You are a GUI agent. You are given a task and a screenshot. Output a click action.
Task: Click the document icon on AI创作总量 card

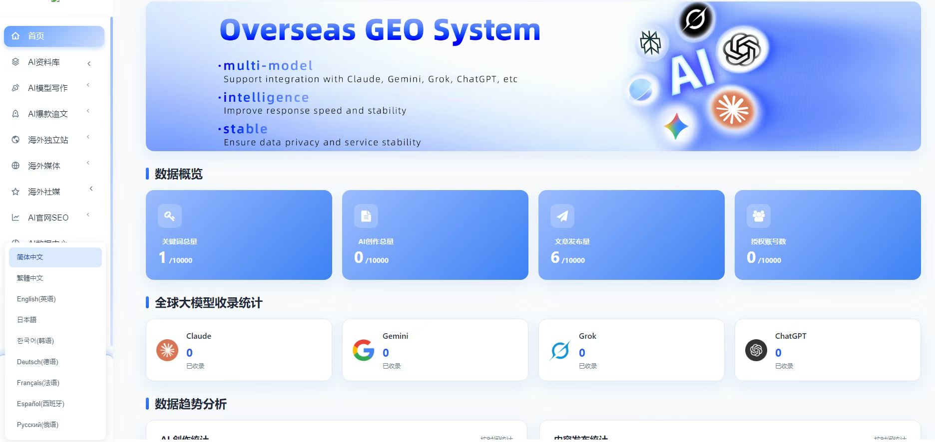click(x=366, y=216)
